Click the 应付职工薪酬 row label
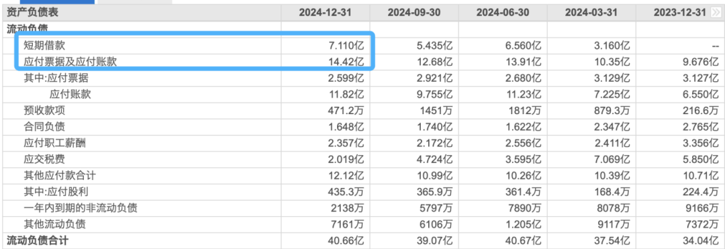 [55, 143]
